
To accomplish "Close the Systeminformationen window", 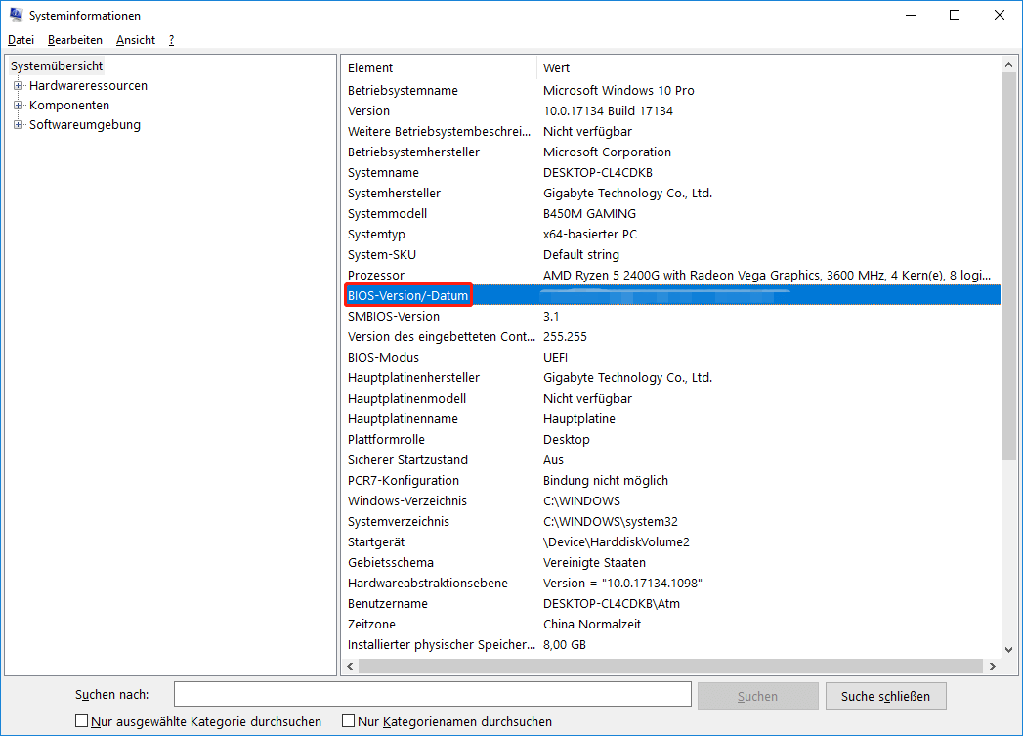I will tap(999, 15).
